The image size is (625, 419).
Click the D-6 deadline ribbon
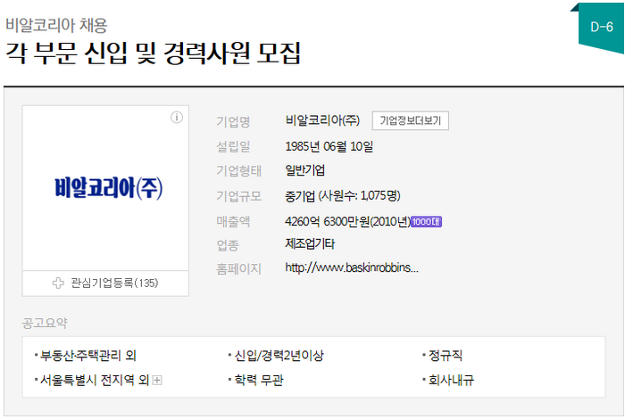tap(602, 28)
